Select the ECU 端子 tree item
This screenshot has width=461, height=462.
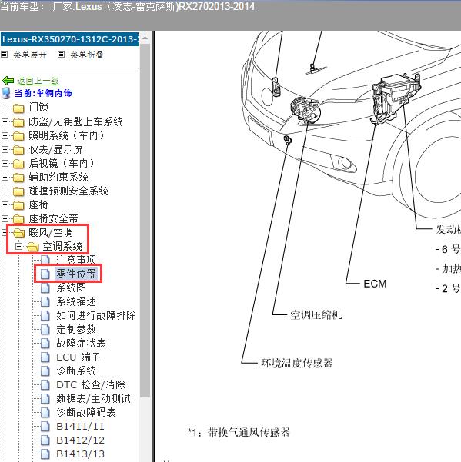click(79, 357)
